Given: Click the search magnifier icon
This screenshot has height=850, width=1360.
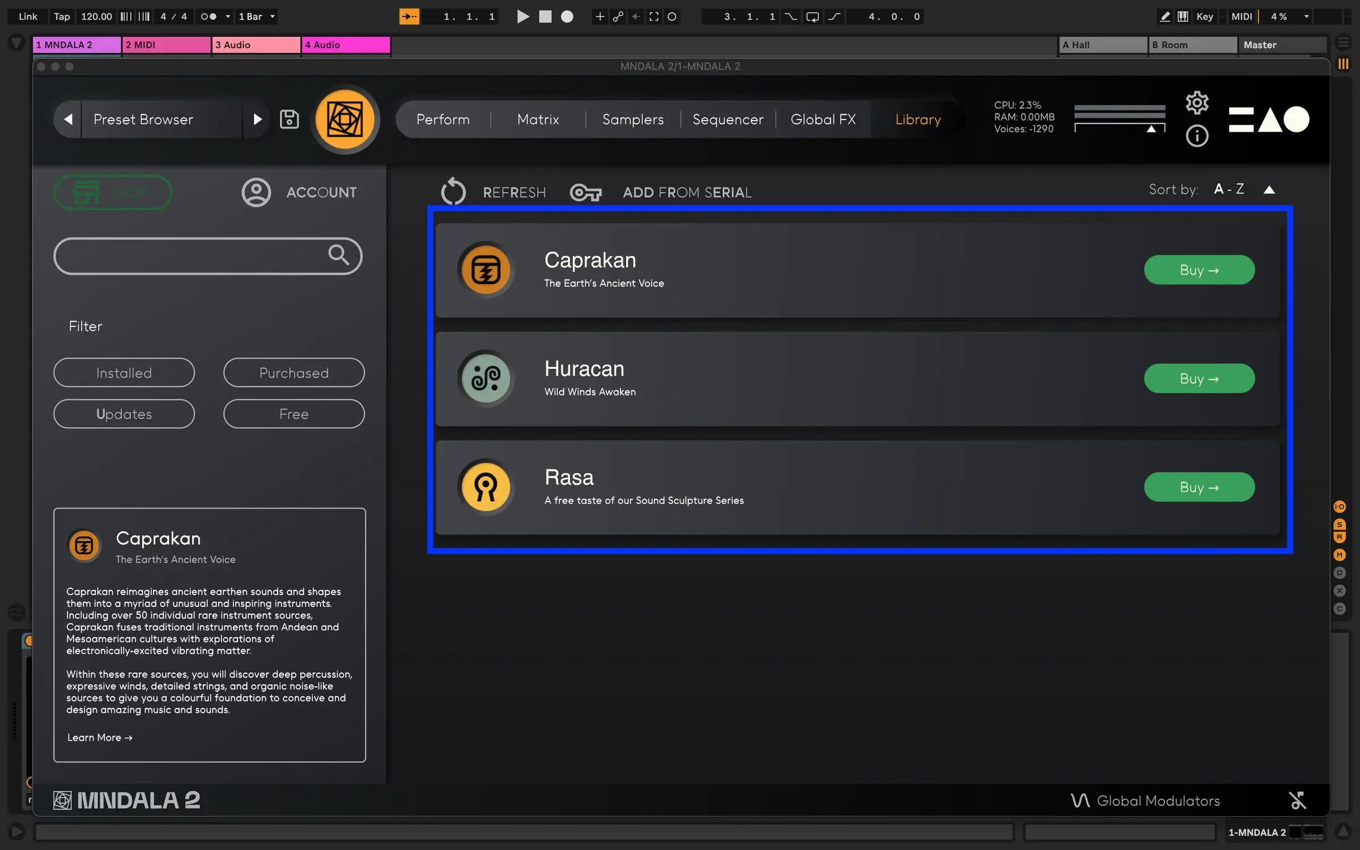Looking at the screenshot, I should click(339, 255).
